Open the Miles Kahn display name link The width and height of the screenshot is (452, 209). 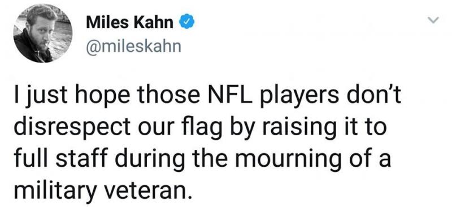pyautogui.click(x=130, y=23)
